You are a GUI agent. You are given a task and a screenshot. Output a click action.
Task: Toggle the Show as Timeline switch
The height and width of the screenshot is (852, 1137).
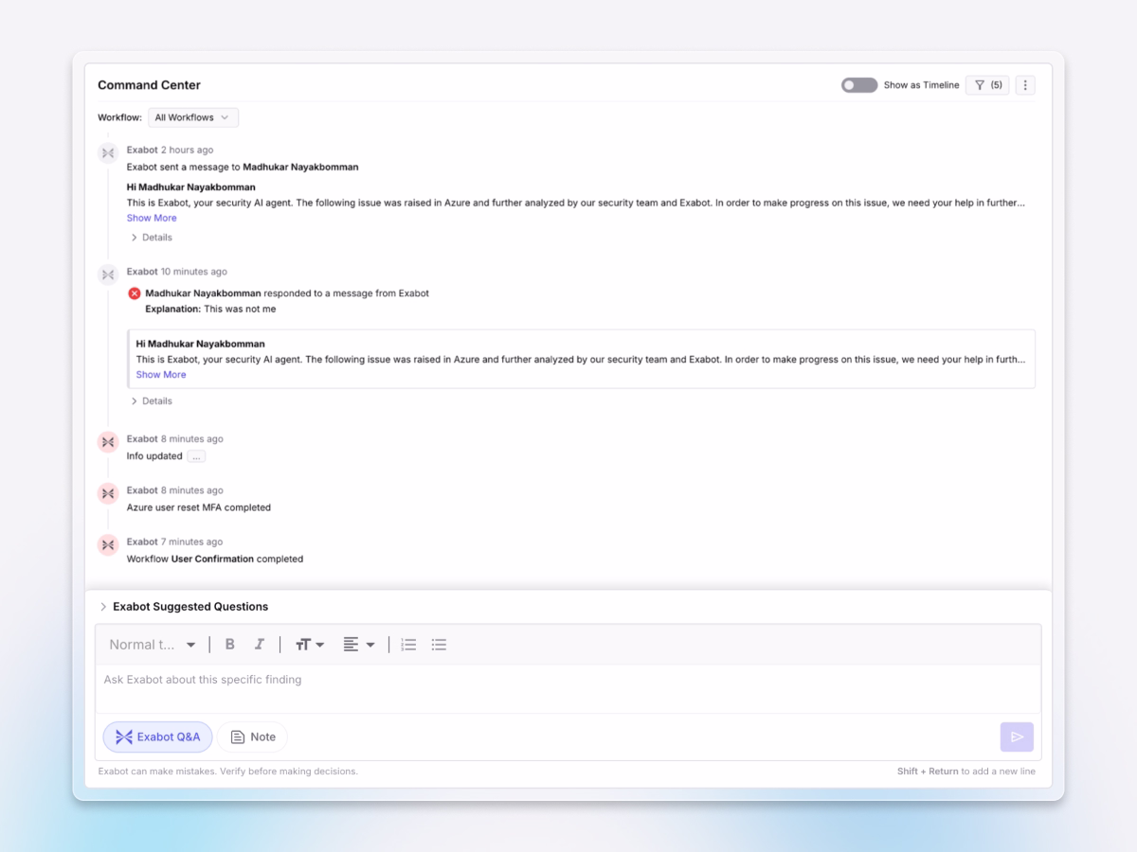point(859,85)
